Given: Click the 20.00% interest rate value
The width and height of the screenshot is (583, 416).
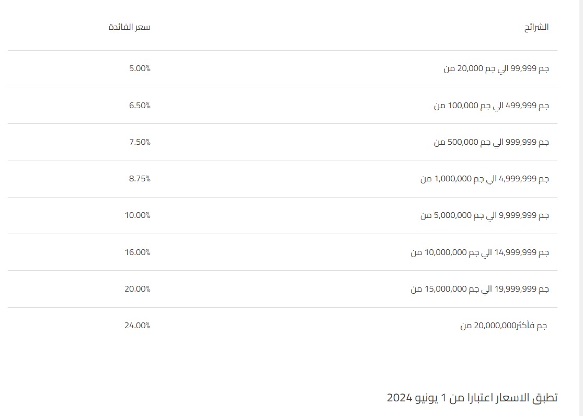Looking at the screenshot, I should click(x=138, y=289).
